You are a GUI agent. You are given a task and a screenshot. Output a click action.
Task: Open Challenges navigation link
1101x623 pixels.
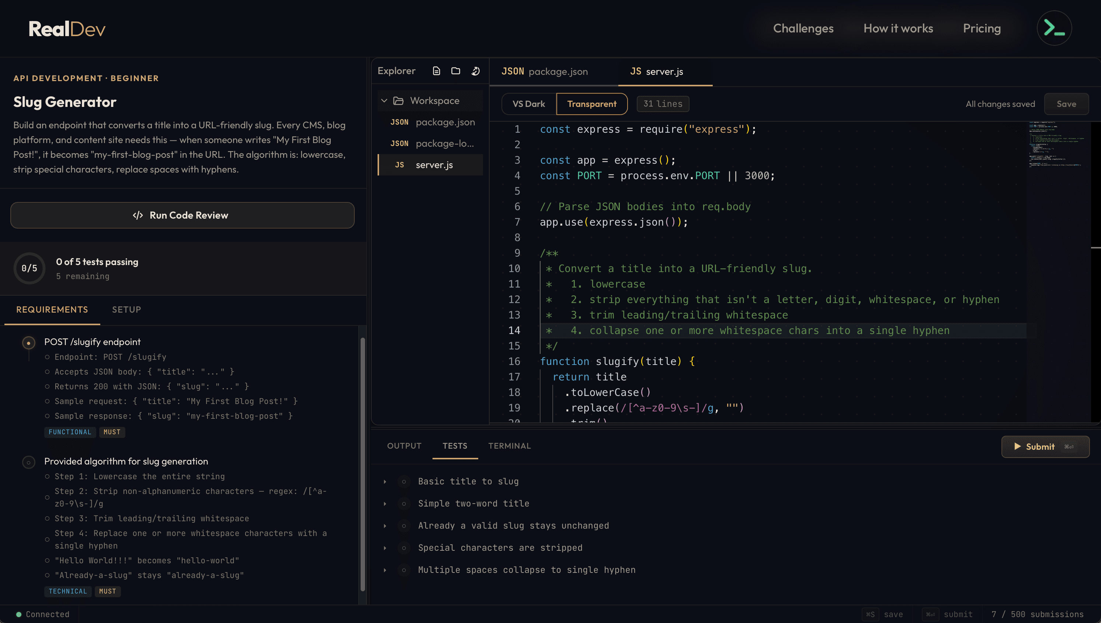pos(803,28)
